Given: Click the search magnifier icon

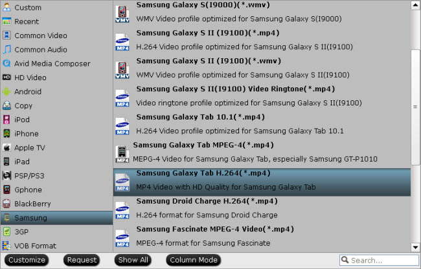Looking at the screenshot, I should (x=345, y=259).
